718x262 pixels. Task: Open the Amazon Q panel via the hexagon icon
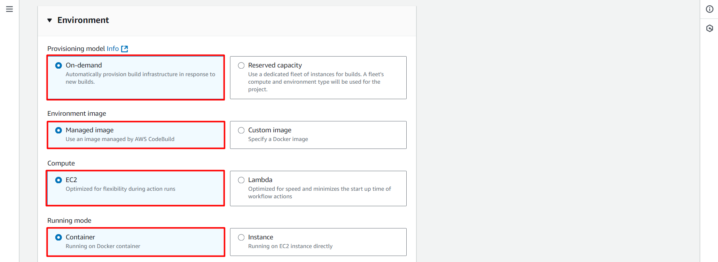coord(709,28)
